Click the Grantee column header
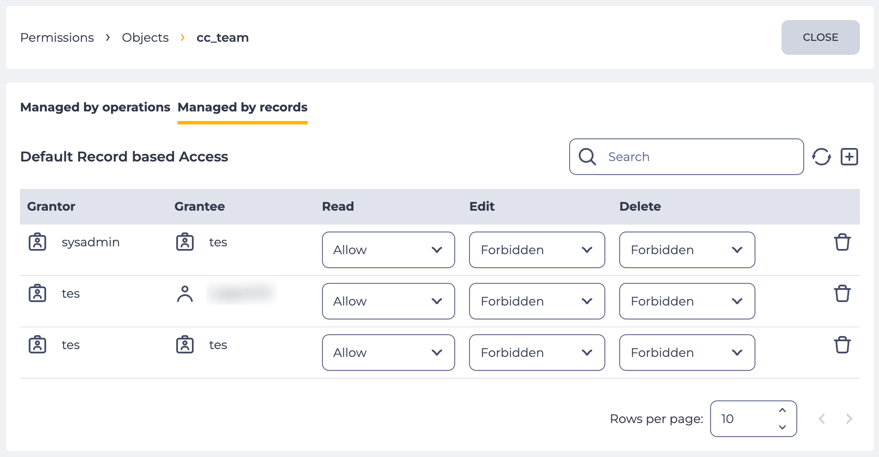Screen dimensions: 879x457 pos(200,206)
